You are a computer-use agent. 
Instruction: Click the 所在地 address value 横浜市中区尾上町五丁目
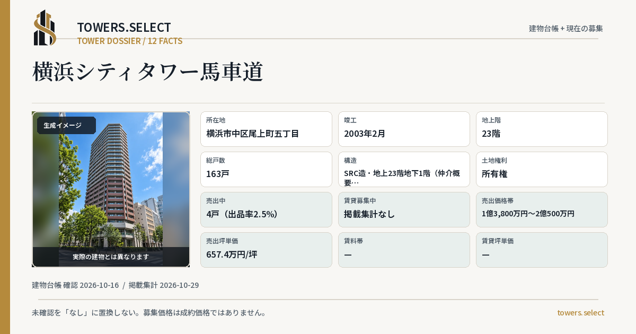253,134
